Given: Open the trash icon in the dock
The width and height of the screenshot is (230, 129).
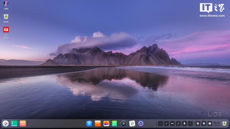Looking at the screenshot, I should (224, 123).
